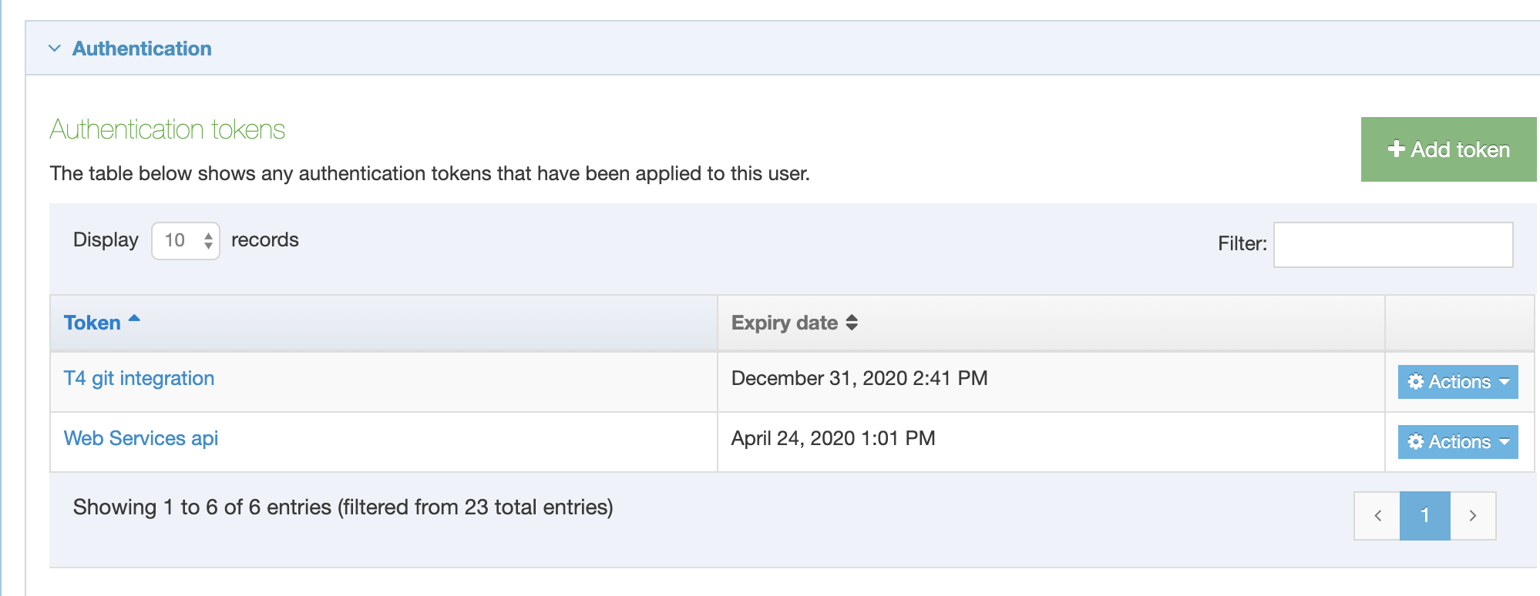This screenshot has width=1540, height=596.
Task: Sort by the Token column header
Action: [92, 323]
